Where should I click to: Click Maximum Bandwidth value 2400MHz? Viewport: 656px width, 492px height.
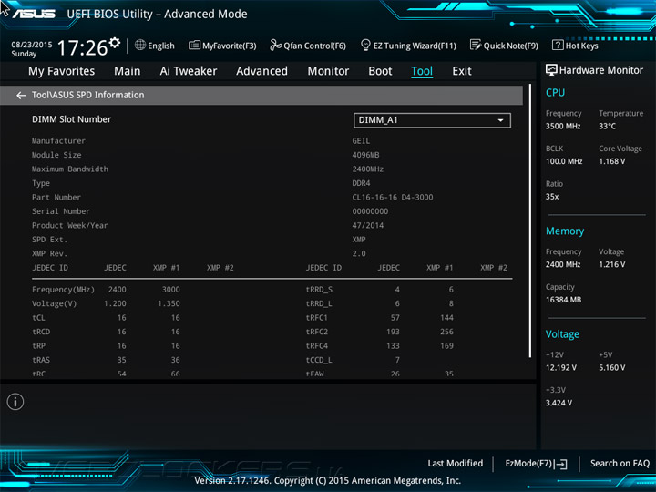coord(368,169)
